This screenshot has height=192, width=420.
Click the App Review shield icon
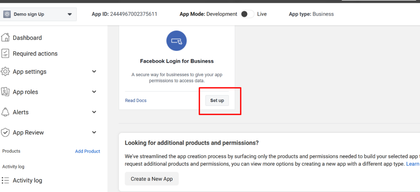tap(5, 133)
